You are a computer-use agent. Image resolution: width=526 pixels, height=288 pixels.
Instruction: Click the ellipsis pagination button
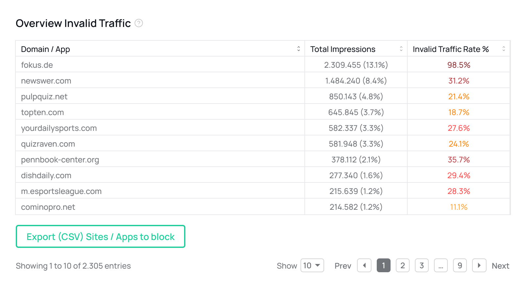(x=441, y=265)
